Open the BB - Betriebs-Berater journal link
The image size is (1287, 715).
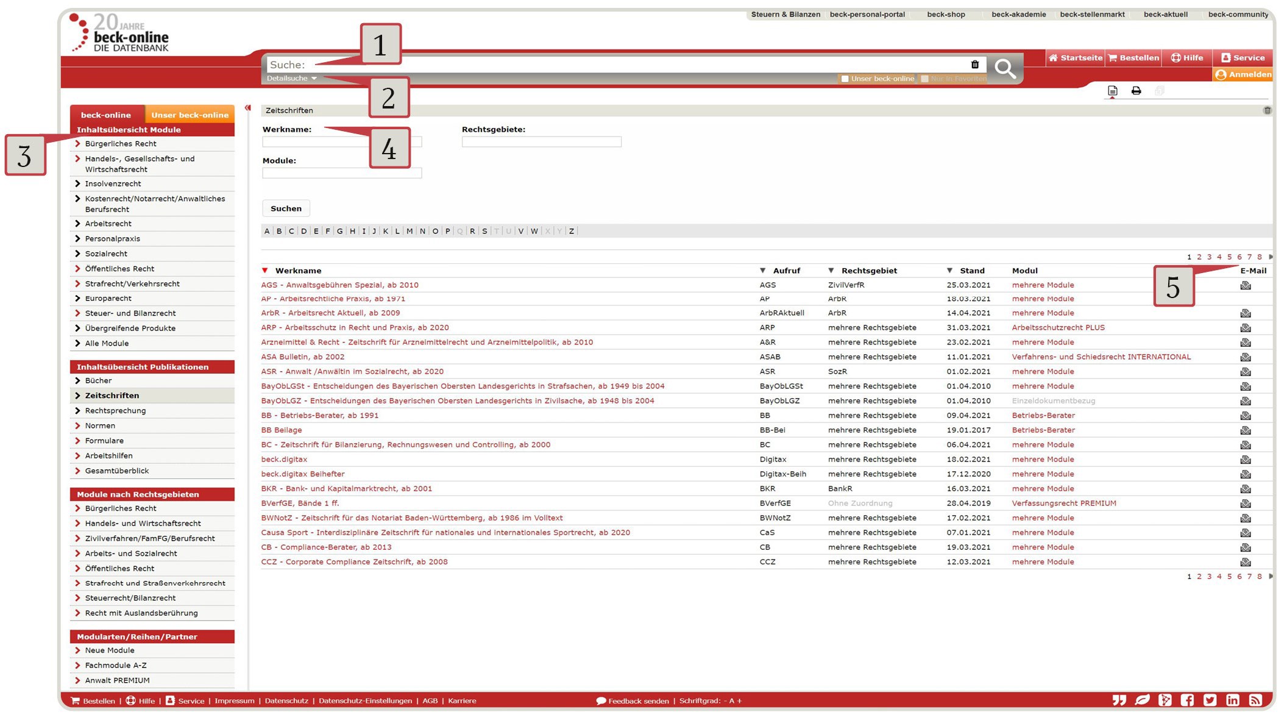319,415
